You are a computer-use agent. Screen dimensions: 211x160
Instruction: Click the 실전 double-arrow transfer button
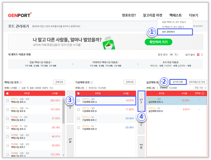point(70,140)
